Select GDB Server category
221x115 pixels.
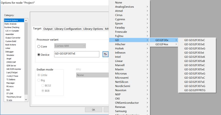[14, 66]
